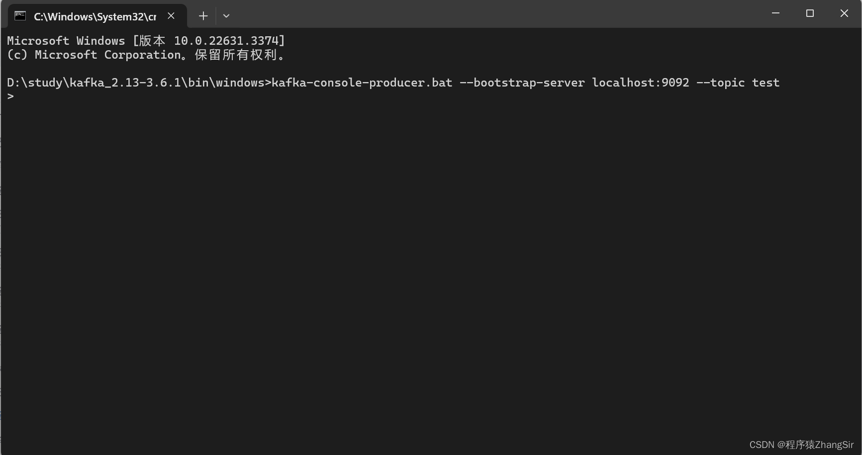Click the localhost:9092 address text
The width and height of the screenshot is (862, 455).
pyautogui.click(x=640, y=83)
